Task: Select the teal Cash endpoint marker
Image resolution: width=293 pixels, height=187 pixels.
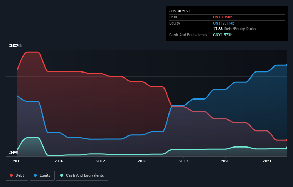Action: coord(287,148)
